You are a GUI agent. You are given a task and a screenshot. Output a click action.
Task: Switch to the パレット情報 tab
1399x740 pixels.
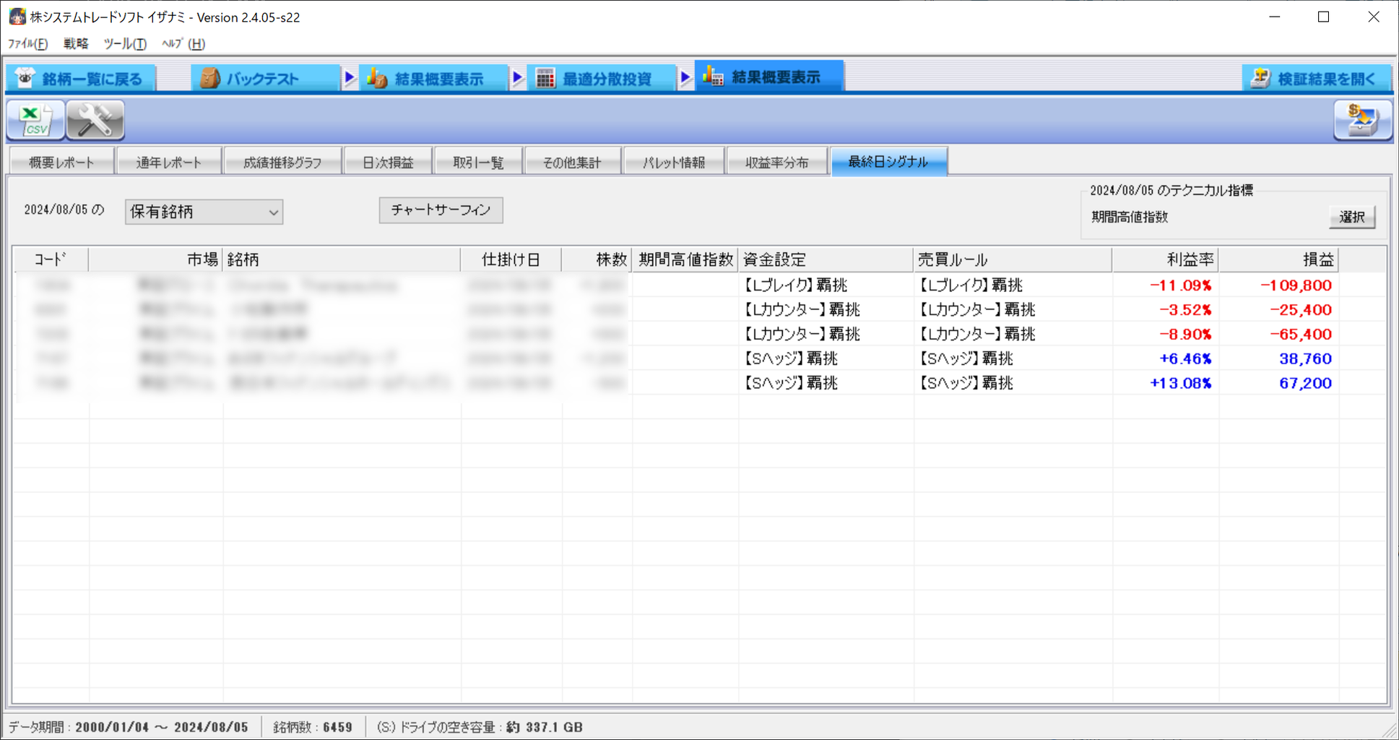tap(674, 162)
